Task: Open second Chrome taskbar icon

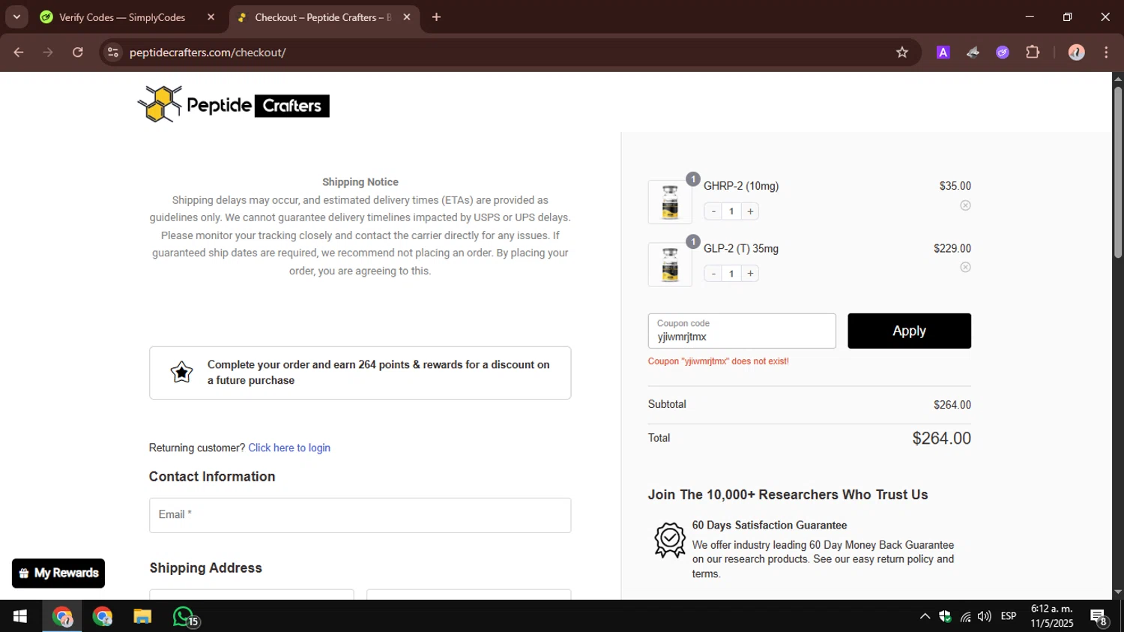Action: click(102, 616)
